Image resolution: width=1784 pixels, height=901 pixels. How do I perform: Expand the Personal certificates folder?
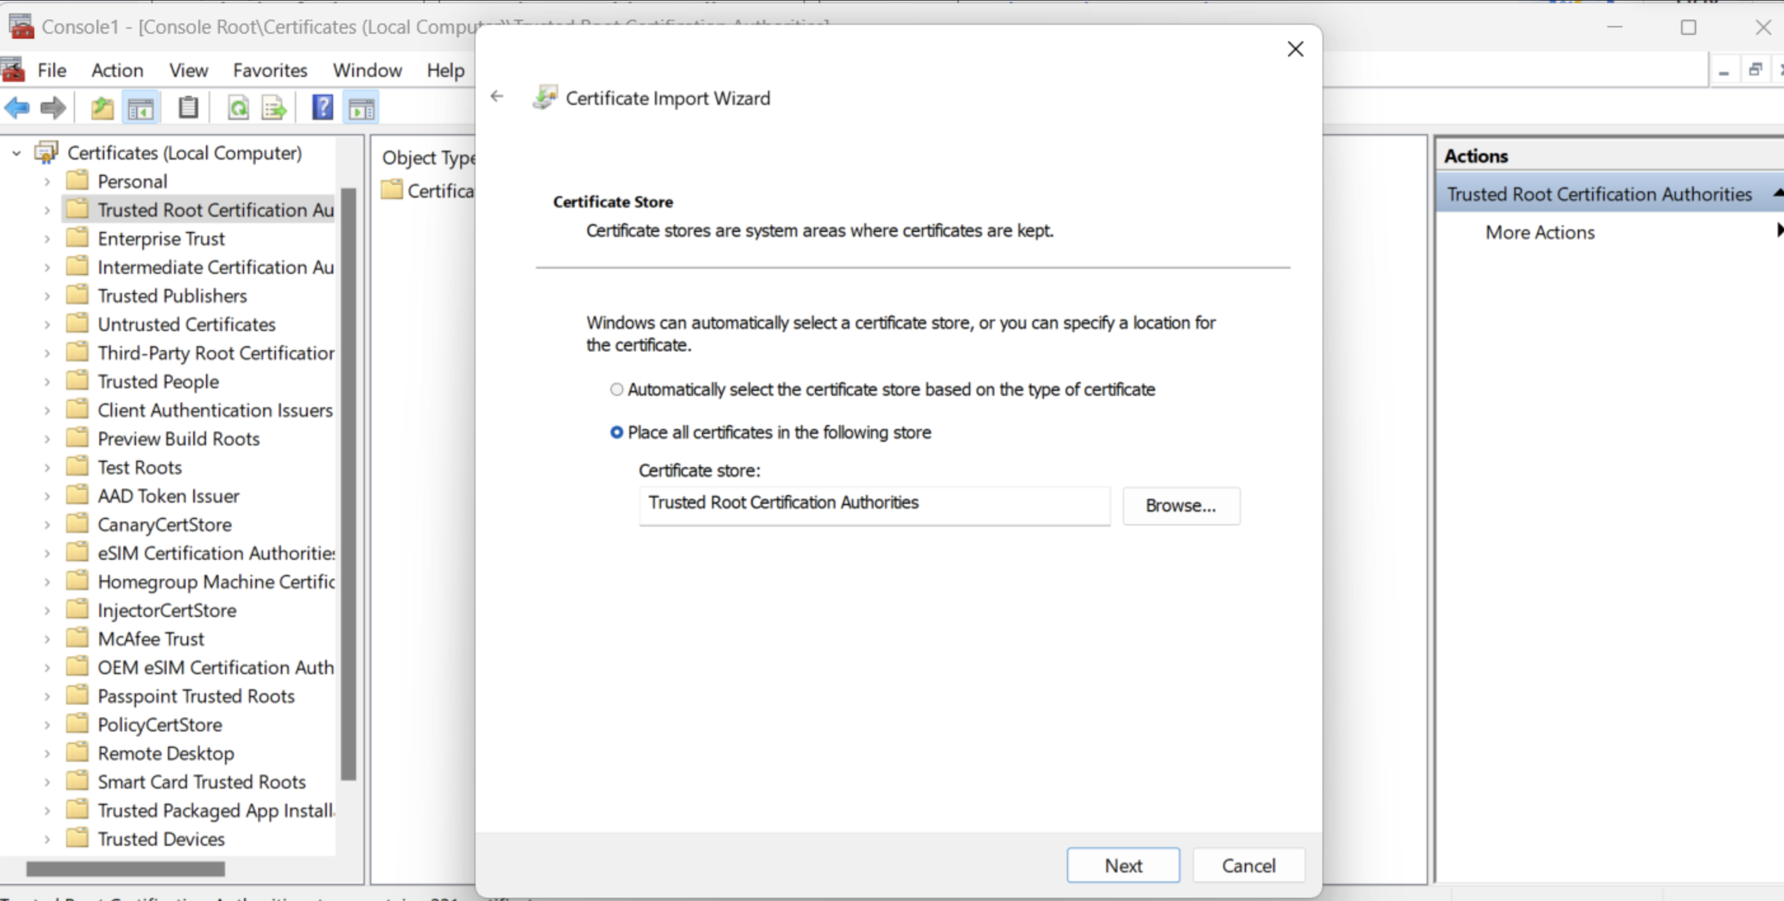(x=47, y=182)
